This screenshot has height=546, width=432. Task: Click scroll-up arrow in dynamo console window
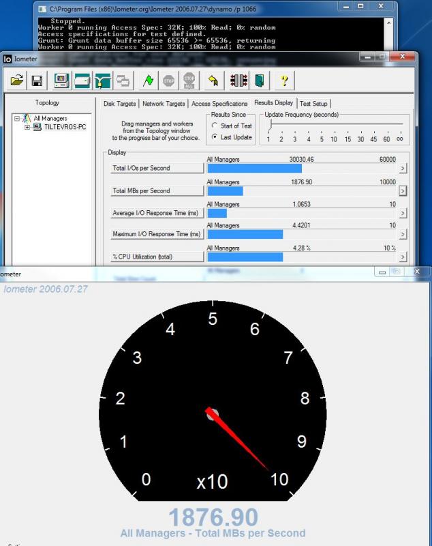388,23
